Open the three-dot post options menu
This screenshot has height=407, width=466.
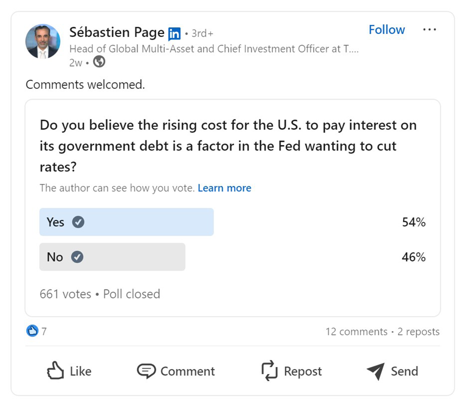pos(429,30)
